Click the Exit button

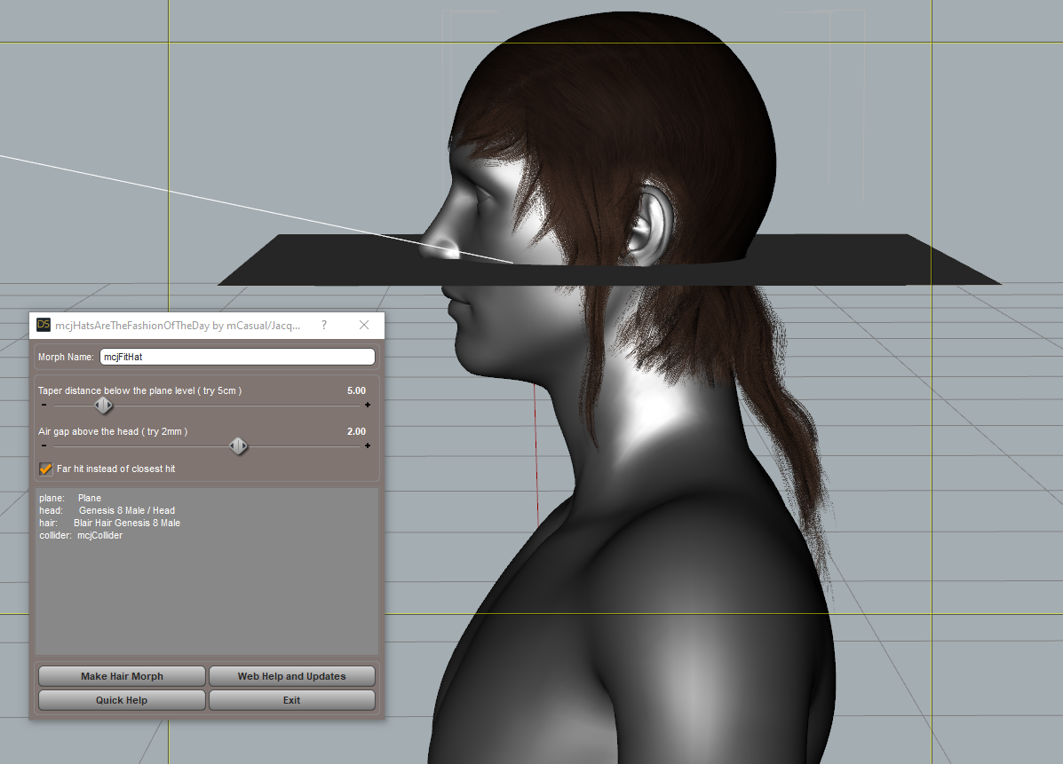coord(291,700)
